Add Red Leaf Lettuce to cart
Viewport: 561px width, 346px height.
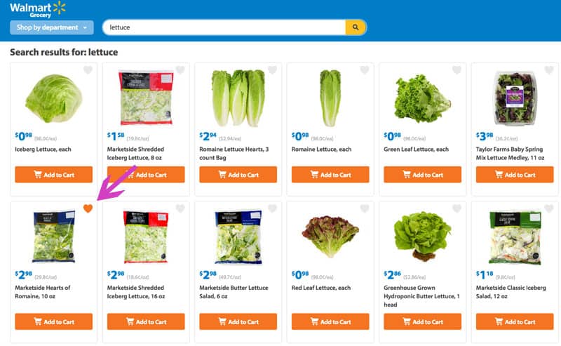point(330,321)
